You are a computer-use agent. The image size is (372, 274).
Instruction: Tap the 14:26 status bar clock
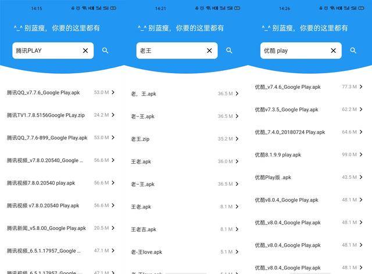[284, 8]
